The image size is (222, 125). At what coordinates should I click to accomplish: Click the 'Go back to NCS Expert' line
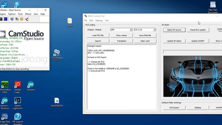click(x=97, y=57)
